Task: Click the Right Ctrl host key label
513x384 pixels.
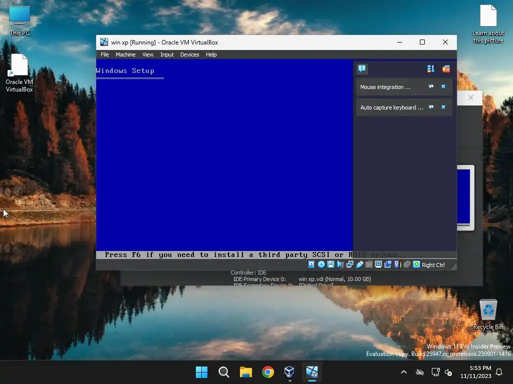Action: [433, 265]
